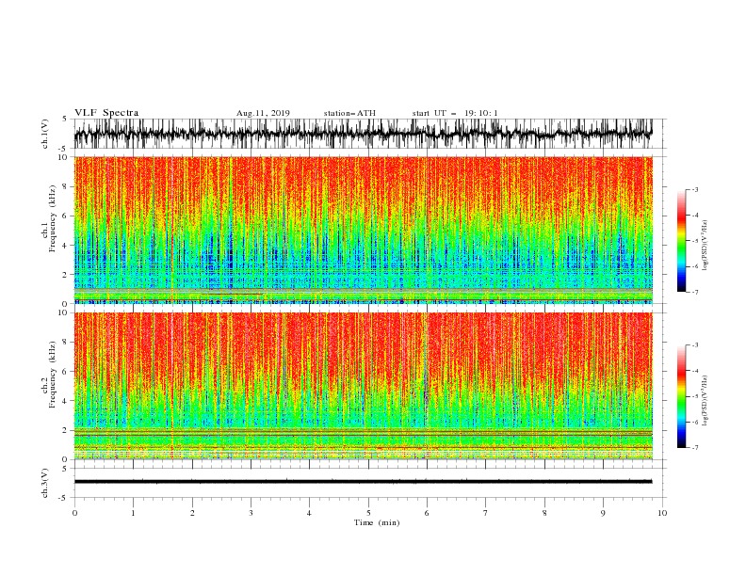Click the "ch.1(V)" waveform axis label
This screenshot has width=746, height=576.
(45, 134)
